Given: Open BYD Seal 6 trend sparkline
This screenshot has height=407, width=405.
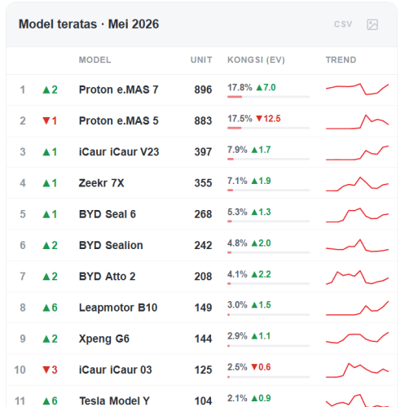Looking at the screenshot, I should click(357, 215).
